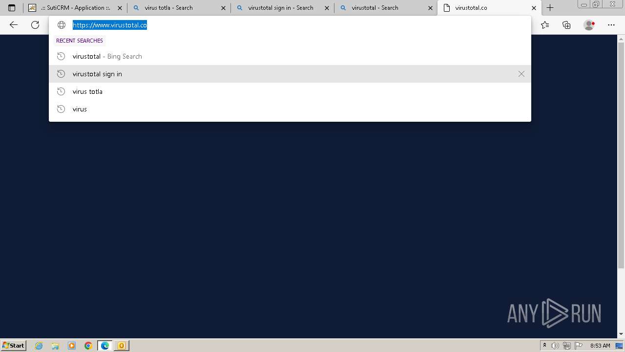Viewport: 625px width, 352px height.
Task: Open Windows Media Player from taskbar
Action: pos(72,346)
